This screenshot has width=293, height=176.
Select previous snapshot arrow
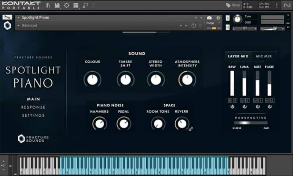(x=181, y=25)
